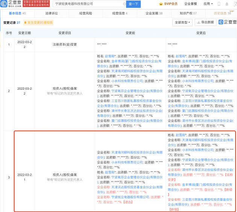The height and width of the screenshot is (212, 237).
Task: Open 厦门启灏股权投资 link in row 2 变更前
Action: (130, 123)
